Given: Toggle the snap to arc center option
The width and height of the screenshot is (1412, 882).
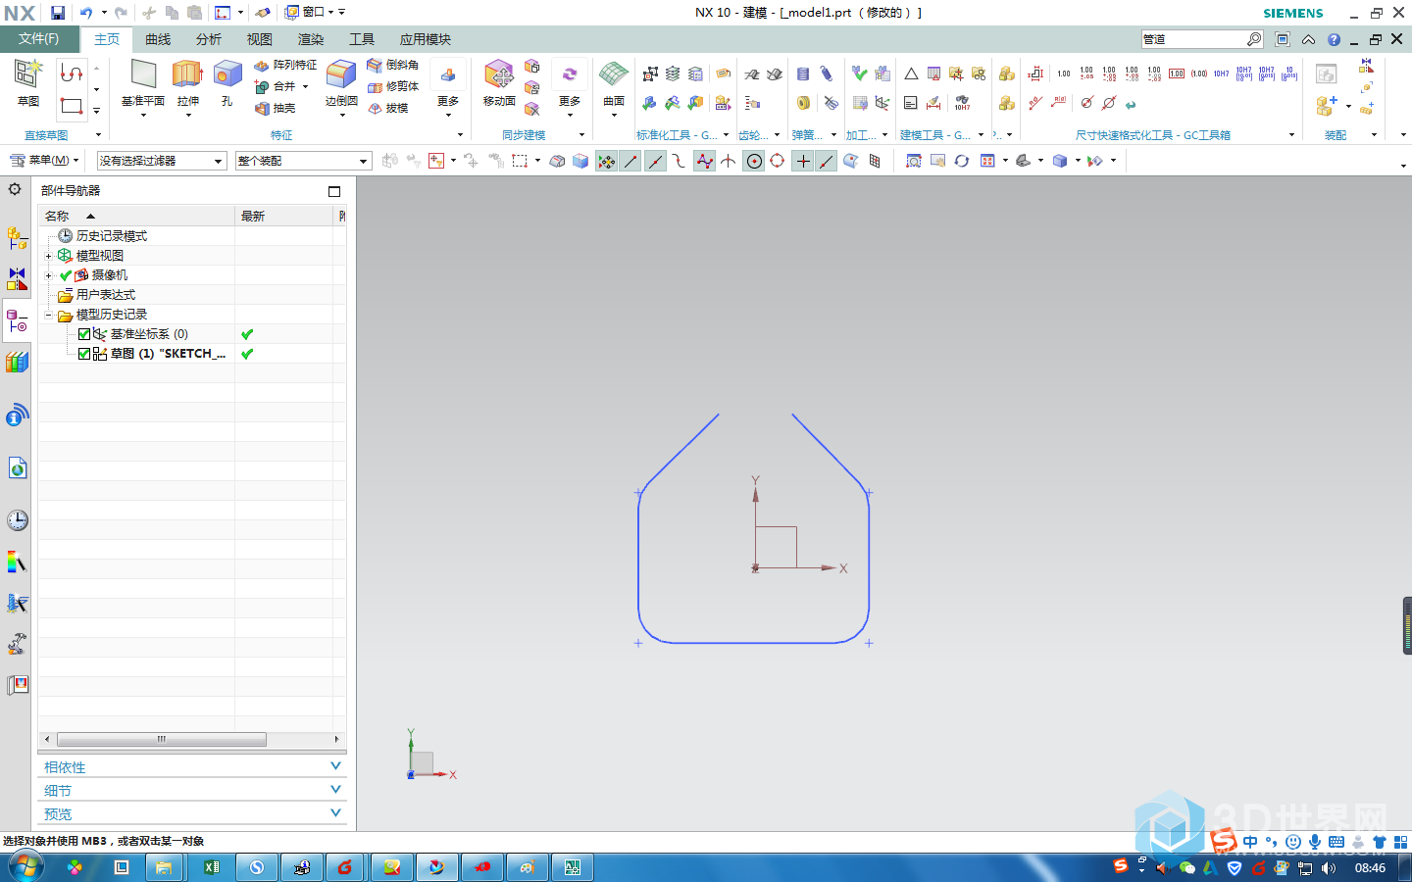Looking at the screenshot, I should [754, 161].
